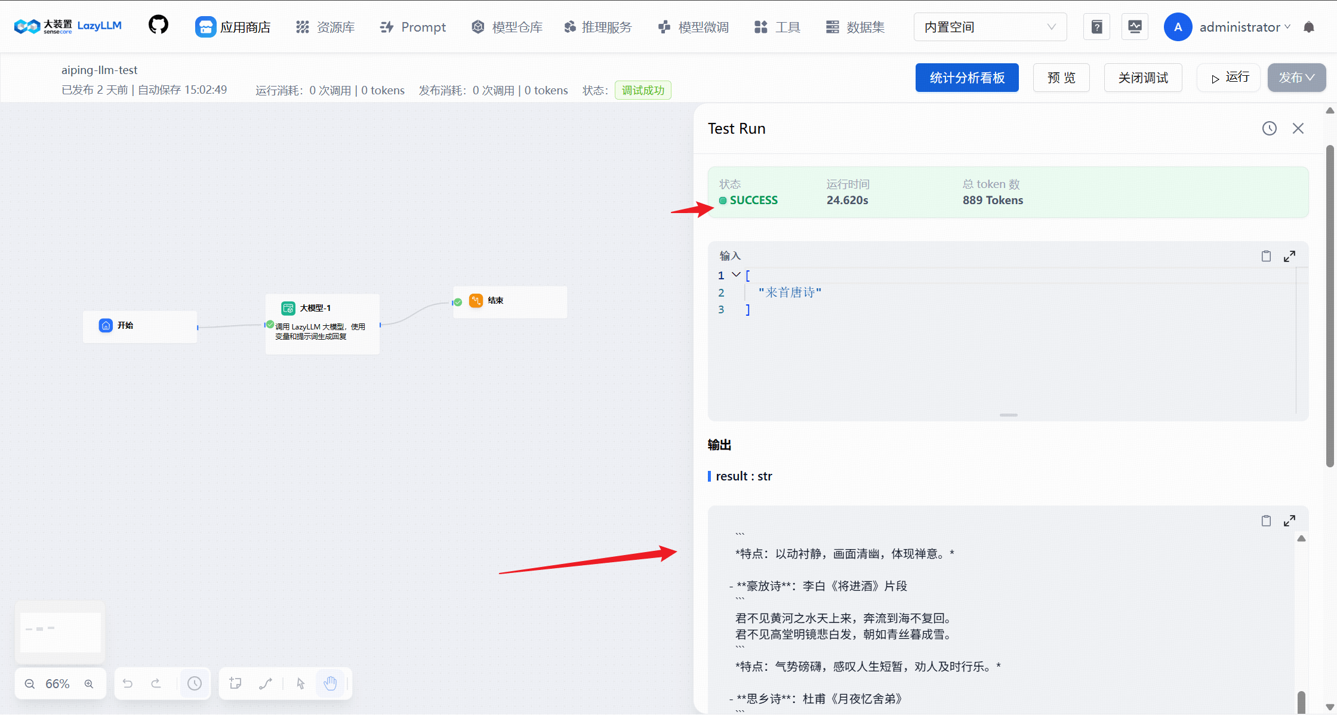Go to 模型仓库 in top navigation
The image size is (1337, 715).
pyautogui.click(x=507, y=27)
